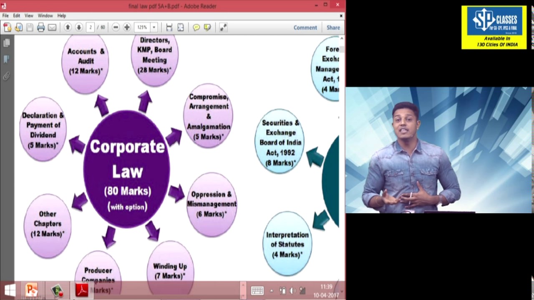Click the Compromise, Arrangement & Amalgamation bubble

(x=208, y=116)
